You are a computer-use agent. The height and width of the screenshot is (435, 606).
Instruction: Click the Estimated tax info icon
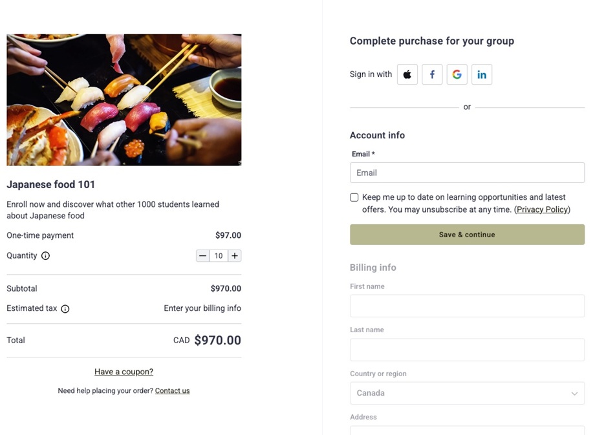click(65, 309)
